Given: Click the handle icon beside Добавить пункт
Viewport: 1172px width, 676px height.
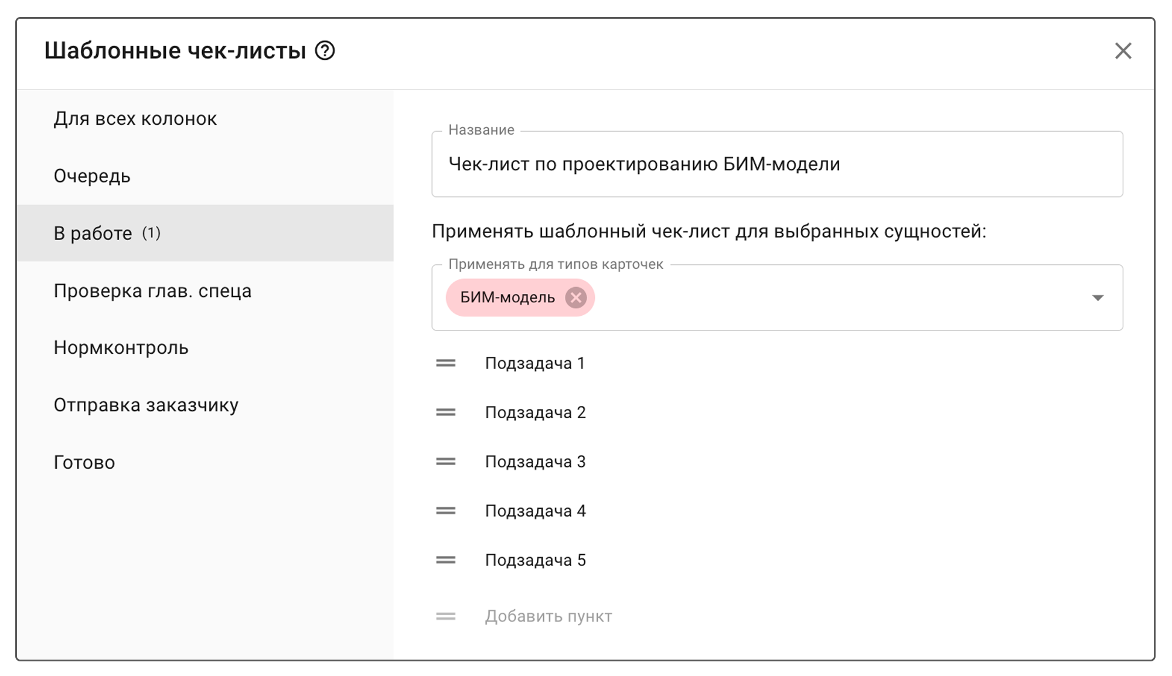Looking at the screenshot, I should click(x=446, y=616).
